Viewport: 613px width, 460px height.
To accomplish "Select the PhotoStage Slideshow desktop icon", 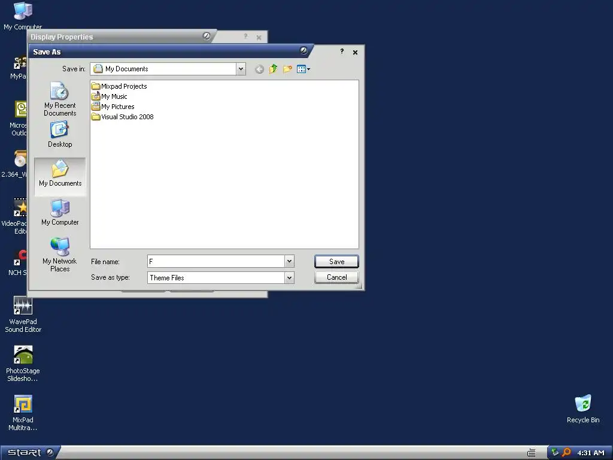I will pos(23,364).
